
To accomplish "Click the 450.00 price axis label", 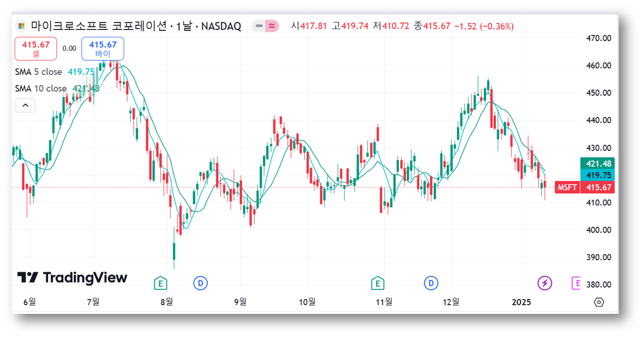I will point(598,93).
